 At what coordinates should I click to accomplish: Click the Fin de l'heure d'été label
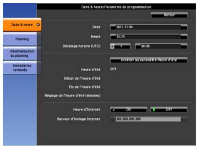(x=85, y=87)
